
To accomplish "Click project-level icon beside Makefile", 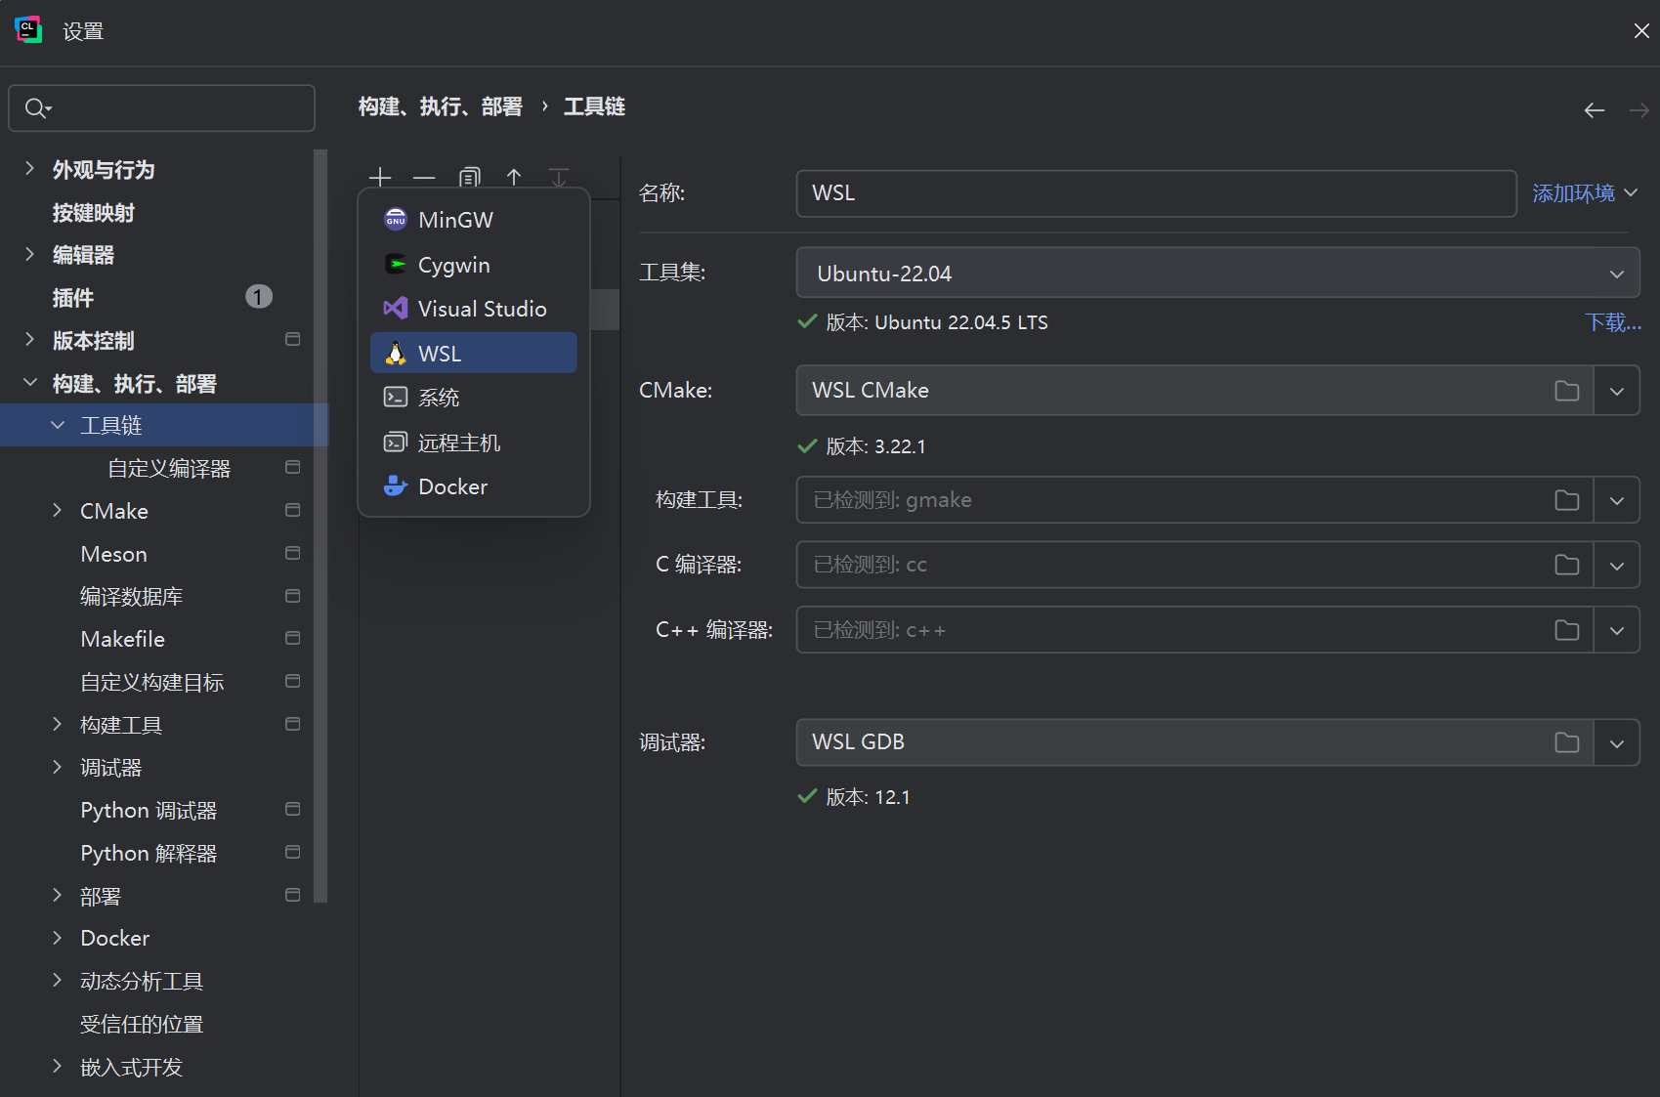I will pyautogui.click(x=292, y=638).
